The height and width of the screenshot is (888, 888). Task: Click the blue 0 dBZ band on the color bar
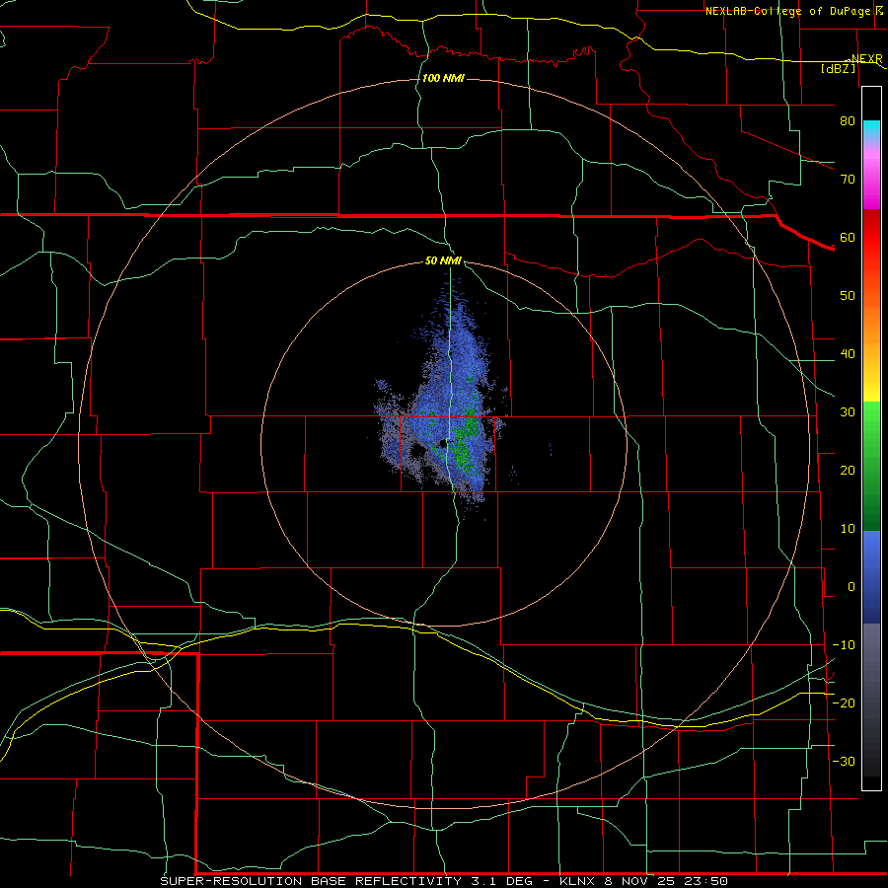pos(871,577)
